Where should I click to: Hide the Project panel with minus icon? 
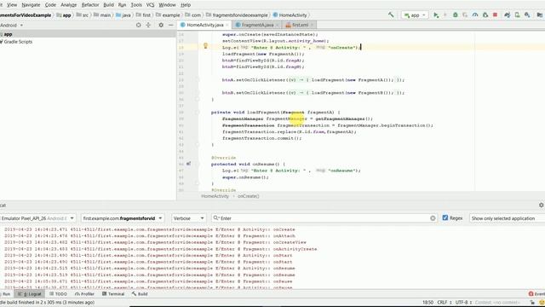170,25
